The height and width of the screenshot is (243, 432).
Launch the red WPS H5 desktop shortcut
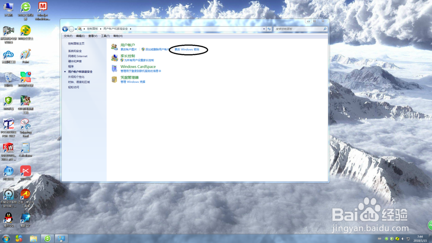[x=25, y=173]
